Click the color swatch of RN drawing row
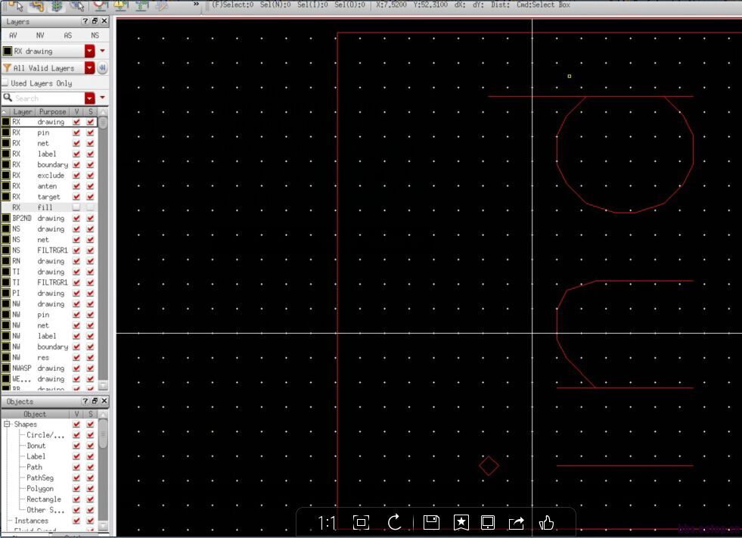 6,261
